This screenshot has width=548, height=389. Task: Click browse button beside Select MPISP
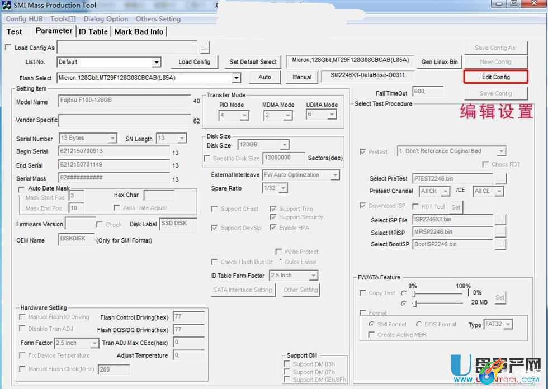click(x=500, y=232)
